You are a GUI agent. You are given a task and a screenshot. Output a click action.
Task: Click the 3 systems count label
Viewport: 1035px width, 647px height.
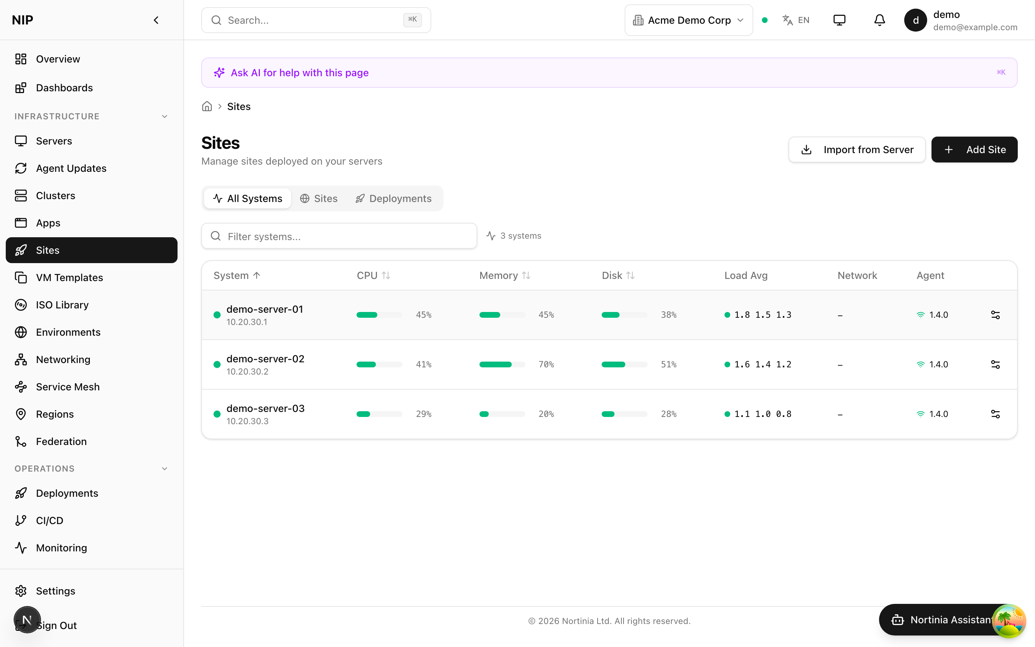(514, 236)
